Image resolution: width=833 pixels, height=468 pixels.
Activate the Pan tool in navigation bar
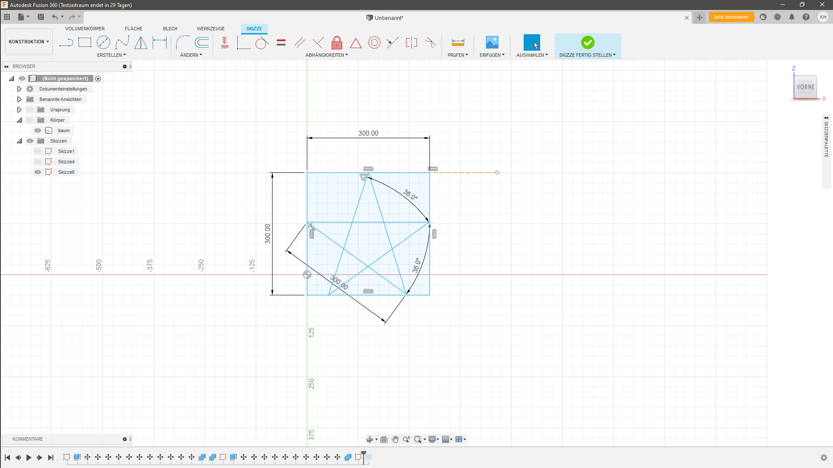395,439
